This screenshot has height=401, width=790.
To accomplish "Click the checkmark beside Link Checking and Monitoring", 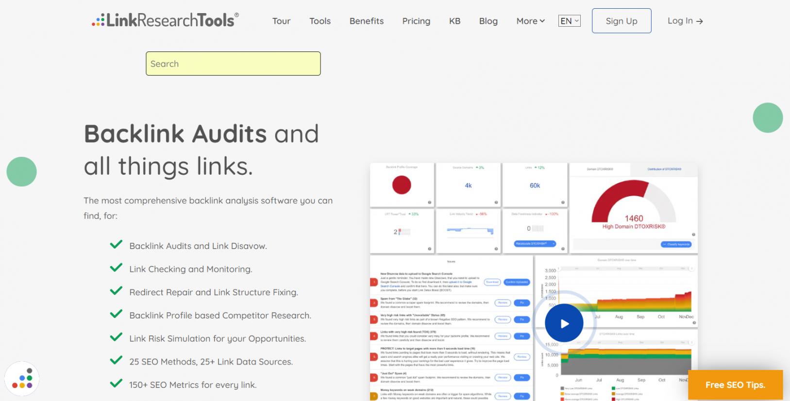I will (x=116, y=268).
